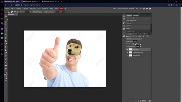Image resolution: width=182 pixels, height=102 pixels.
Task: Hide the Background copy layer
Action: [x=127, y=52]
